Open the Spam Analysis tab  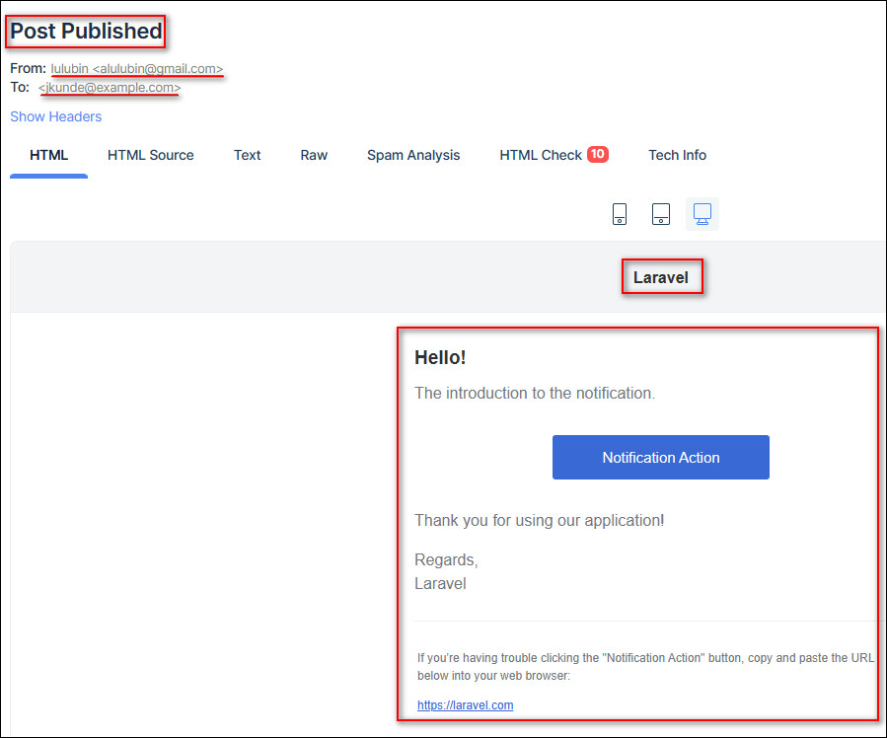point(413,155)
